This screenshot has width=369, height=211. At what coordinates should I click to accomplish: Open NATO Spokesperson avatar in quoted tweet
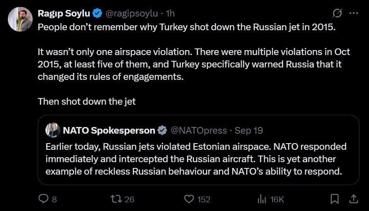click(53, 130)
